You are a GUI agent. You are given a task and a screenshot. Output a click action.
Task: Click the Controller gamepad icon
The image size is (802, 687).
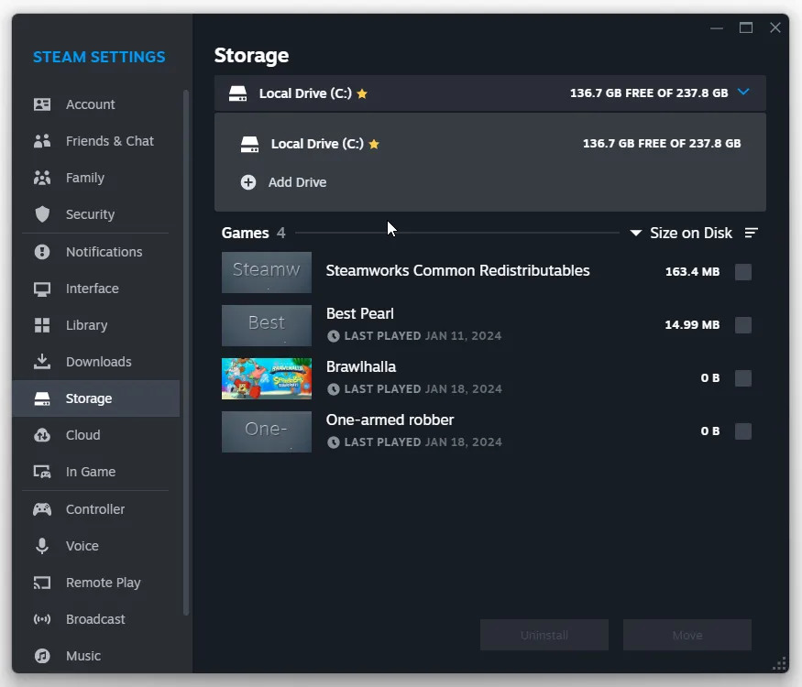(x=42, y=509)
